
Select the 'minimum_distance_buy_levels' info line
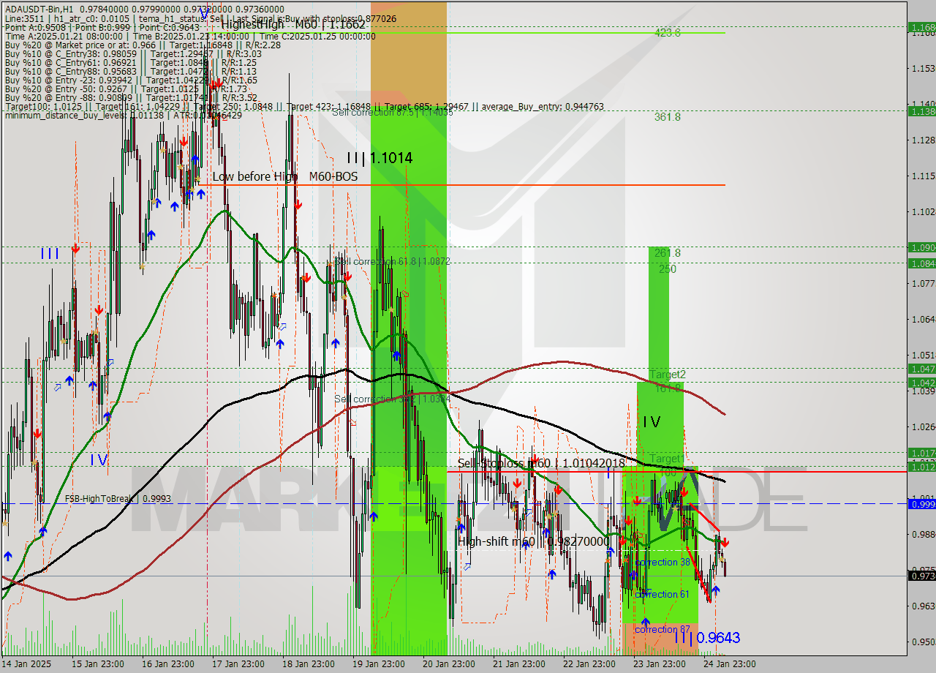pyautogui.click(x=123, y=115)
